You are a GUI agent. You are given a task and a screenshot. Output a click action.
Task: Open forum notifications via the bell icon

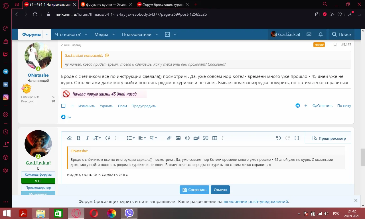tap(320, 34)
